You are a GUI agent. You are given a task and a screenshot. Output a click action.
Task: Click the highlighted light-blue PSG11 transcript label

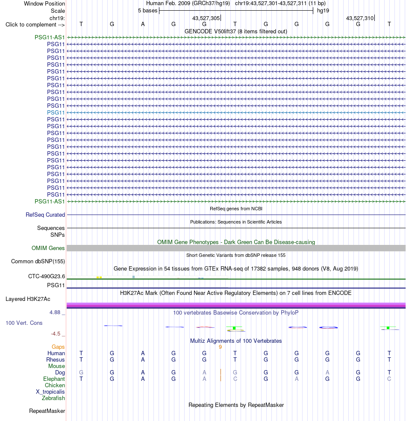click(x=56, y=112)
